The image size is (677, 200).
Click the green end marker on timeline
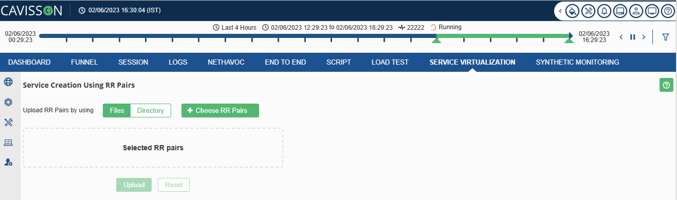click(x=569, y=40)
